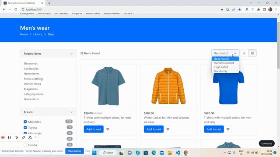280x157 pixels.
Task: Add teal polo T-shirt to wishlist heart
Action: pyautogui.click(x=108, y=129)
